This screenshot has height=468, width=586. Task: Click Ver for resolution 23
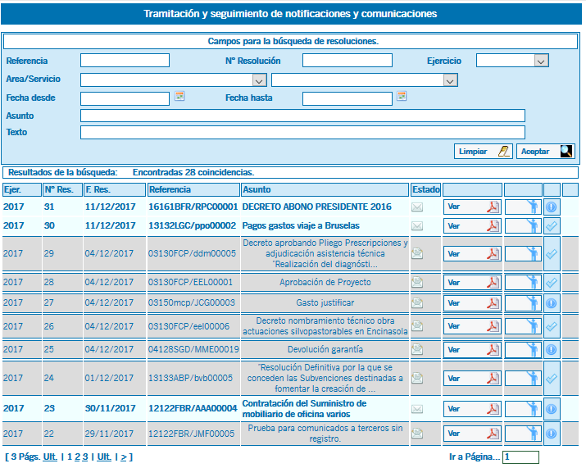472,409
